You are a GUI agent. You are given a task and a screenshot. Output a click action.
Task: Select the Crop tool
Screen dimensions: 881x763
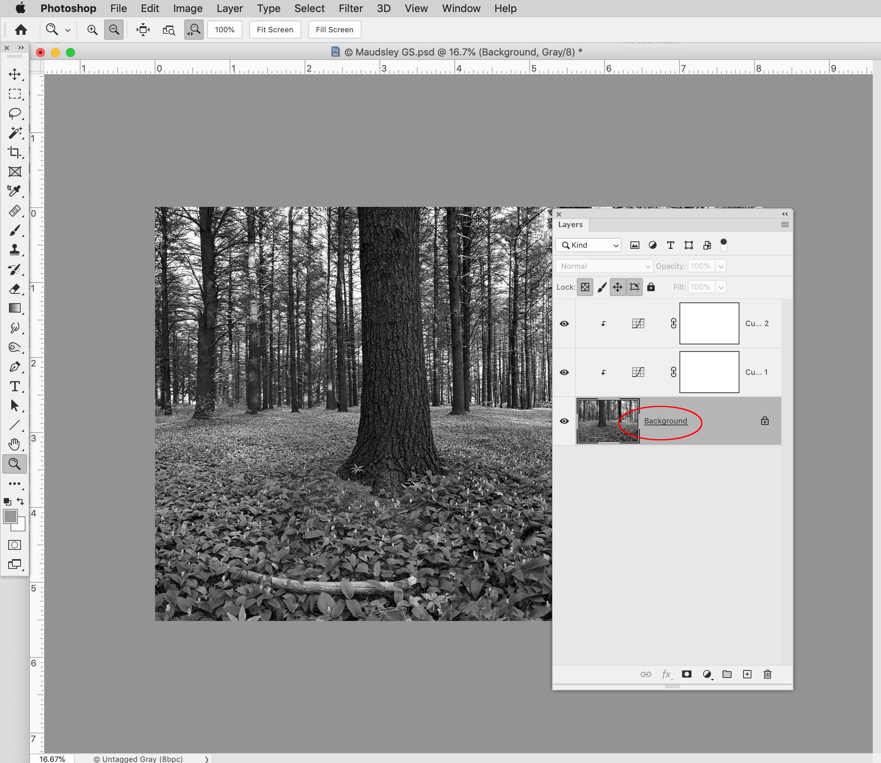[15, 152]
